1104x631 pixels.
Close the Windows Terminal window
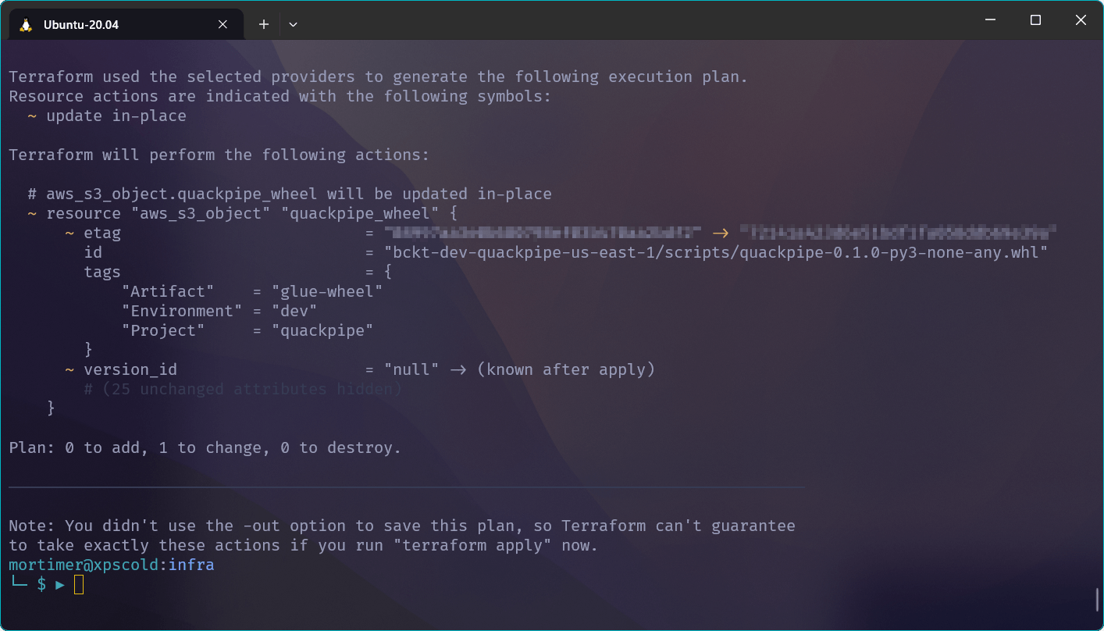[1081, 20]
